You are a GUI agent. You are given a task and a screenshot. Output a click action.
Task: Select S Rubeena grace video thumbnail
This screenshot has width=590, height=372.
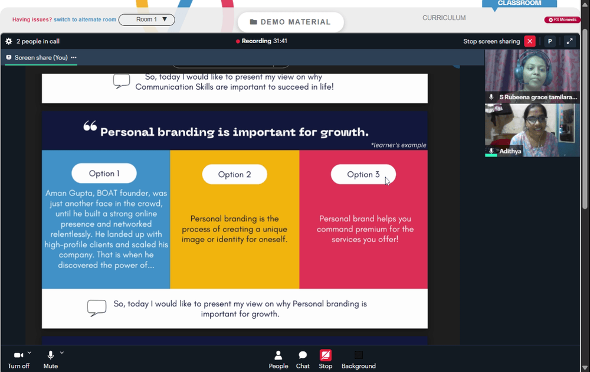pyautogui.click(x=532, y=76)
